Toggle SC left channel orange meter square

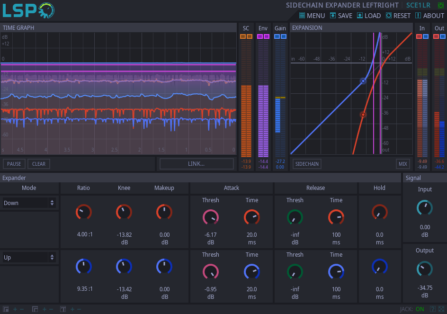click(242, 36)
